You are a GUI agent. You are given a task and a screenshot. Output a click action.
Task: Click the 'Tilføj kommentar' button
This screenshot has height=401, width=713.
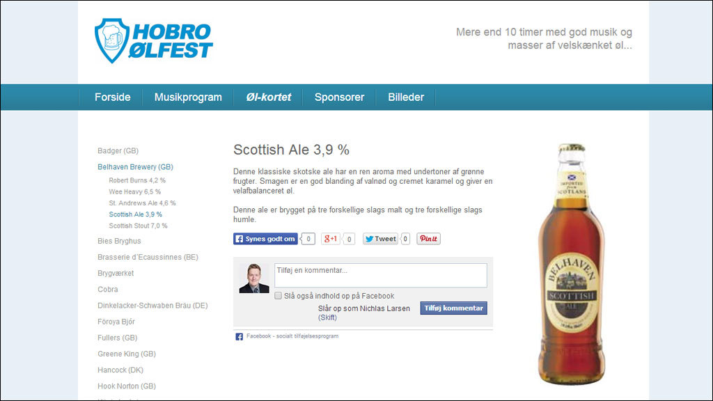click(x=453, y=308)
